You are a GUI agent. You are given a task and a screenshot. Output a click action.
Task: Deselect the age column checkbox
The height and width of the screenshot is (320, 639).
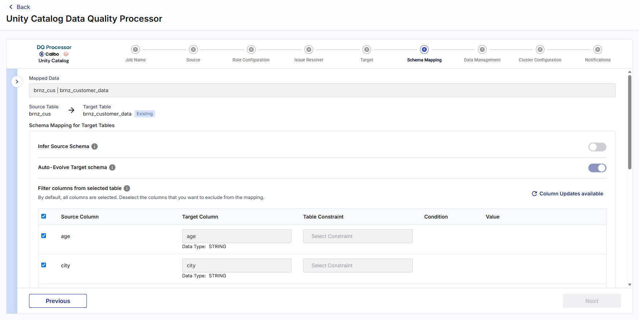click(44, 236)
